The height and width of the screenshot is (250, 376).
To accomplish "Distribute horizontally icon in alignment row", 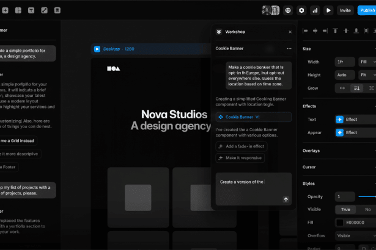I will [366, 30].
